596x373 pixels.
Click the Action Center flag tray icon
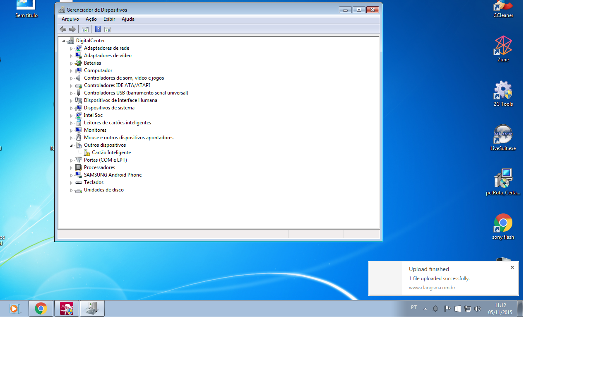pos(447,309)
